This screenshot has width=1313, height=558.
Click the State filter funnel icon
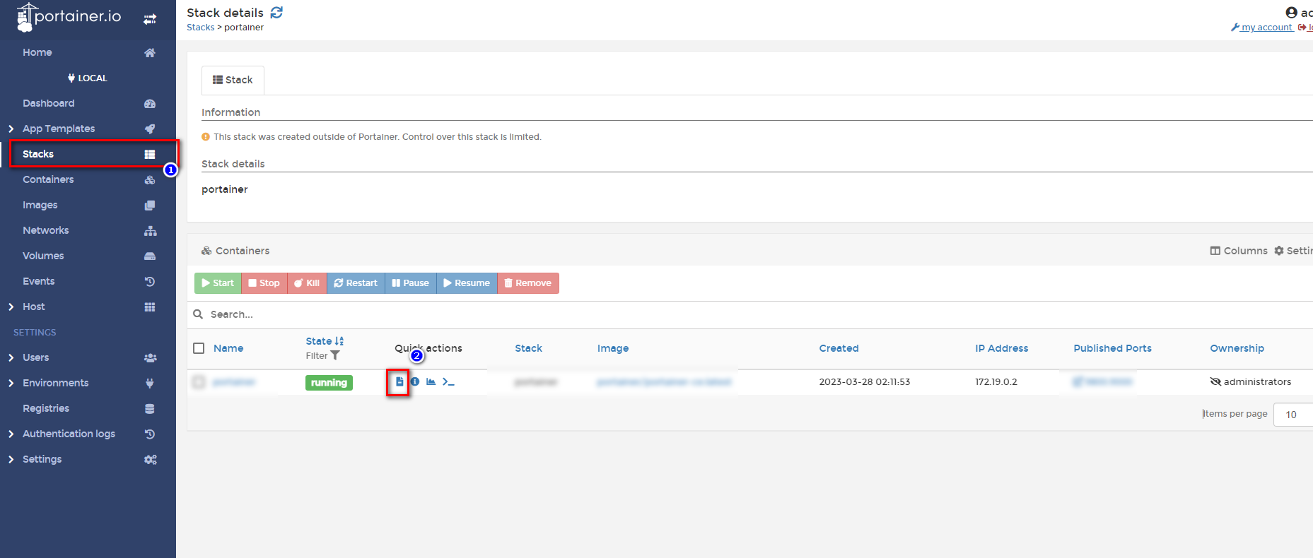click(x=335, y=356)
